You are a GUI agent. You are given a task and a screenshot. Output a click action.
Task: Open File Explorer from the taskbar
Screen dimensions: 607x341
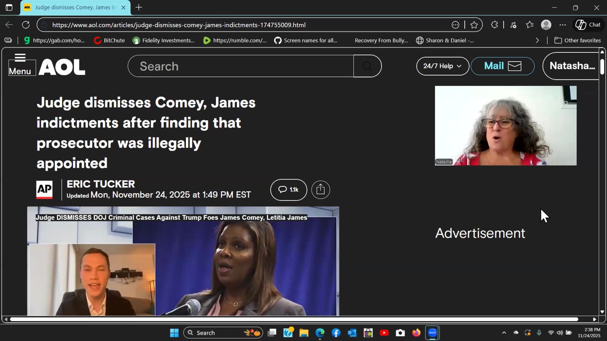tap(304, 332)
